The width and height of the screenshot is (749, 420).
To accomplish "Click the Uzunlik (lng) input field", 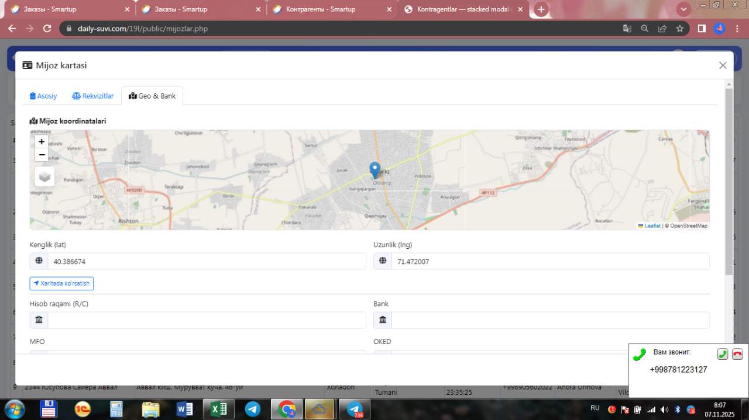I will (550, 262).
